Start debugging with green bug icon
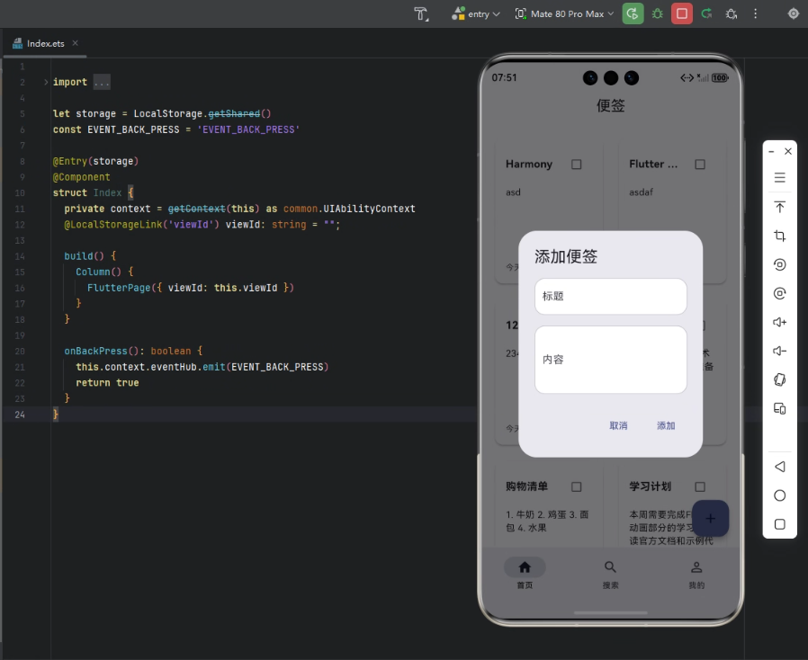Screen dimensions: 808x660 coord(658,13)
